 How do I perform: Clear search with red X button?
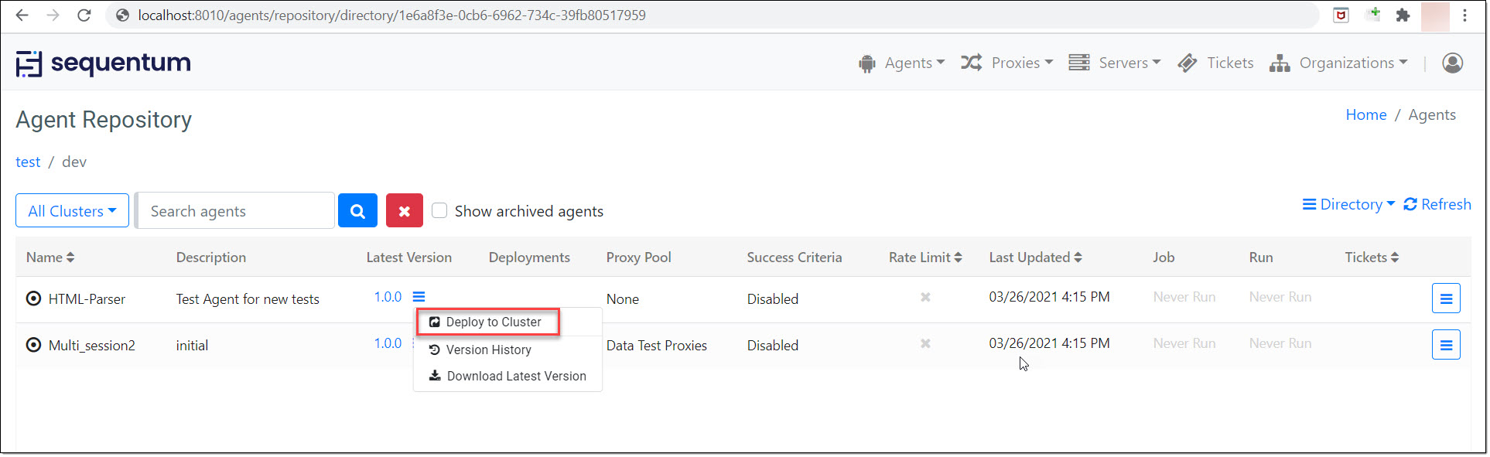[x=404, y=210]
